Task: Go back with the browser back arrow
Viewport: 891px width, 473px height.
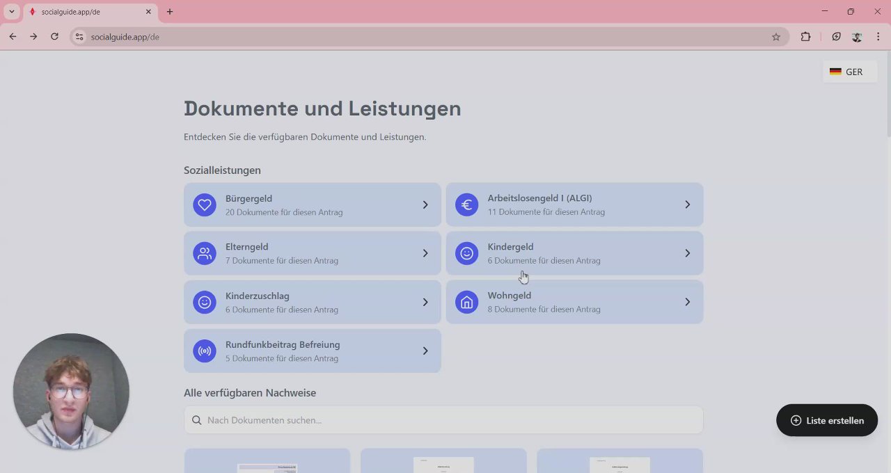Action: 13,37
